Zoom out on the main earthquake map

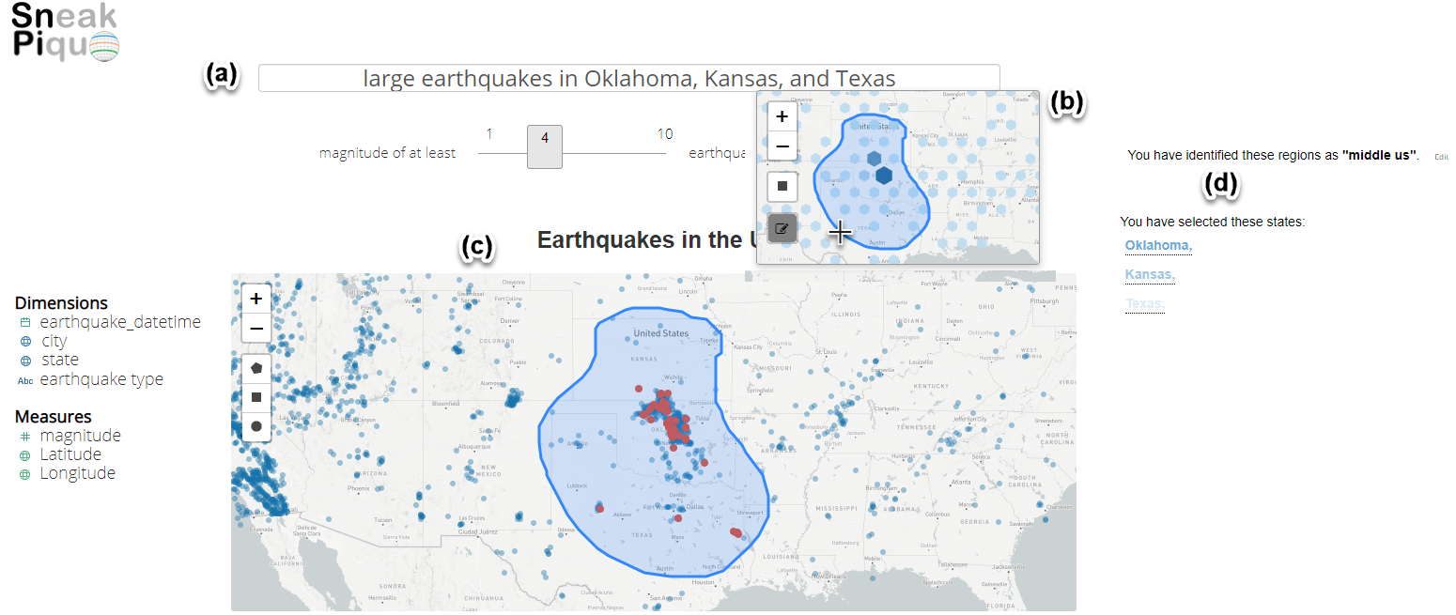pos(256,329)
